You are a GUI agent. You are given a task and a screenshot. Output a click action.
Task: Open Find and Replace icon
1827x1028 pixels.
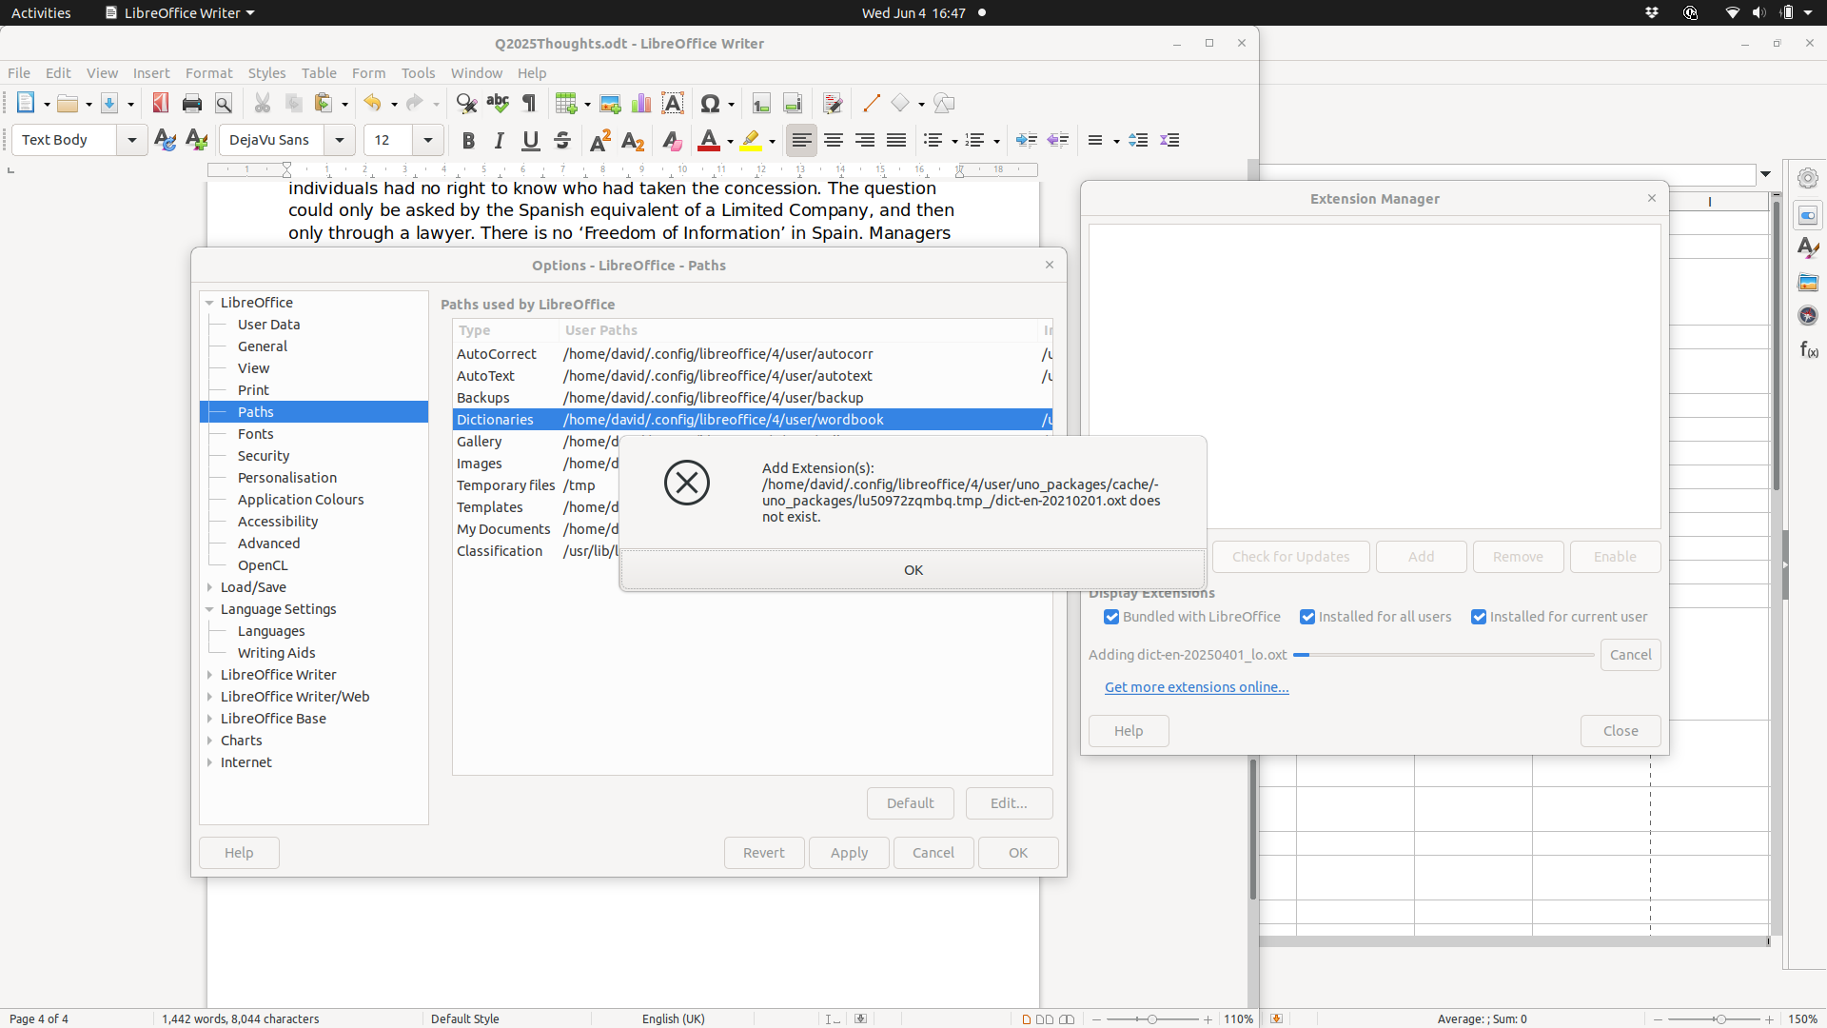tap(466, 103)
